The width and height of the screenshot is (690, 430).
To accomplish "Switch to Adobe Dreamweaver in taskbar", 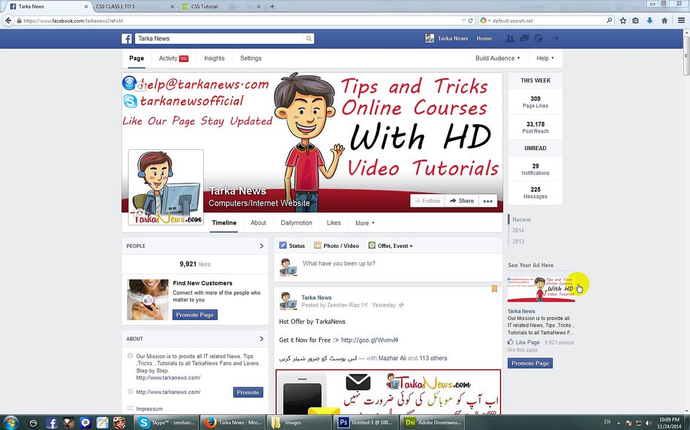I will pos(432,422).
